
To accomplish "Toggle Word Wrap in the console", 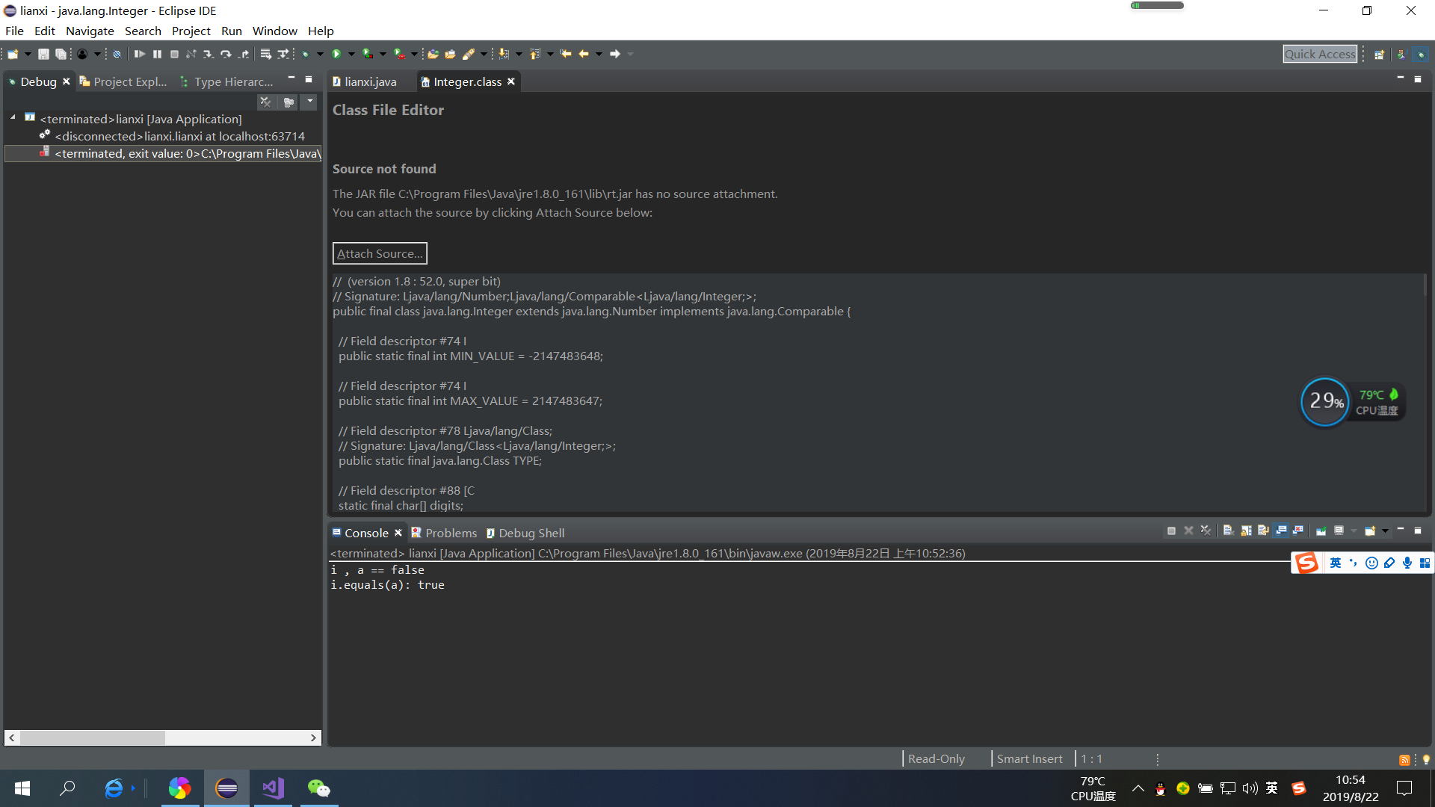I will point(1263,531).
